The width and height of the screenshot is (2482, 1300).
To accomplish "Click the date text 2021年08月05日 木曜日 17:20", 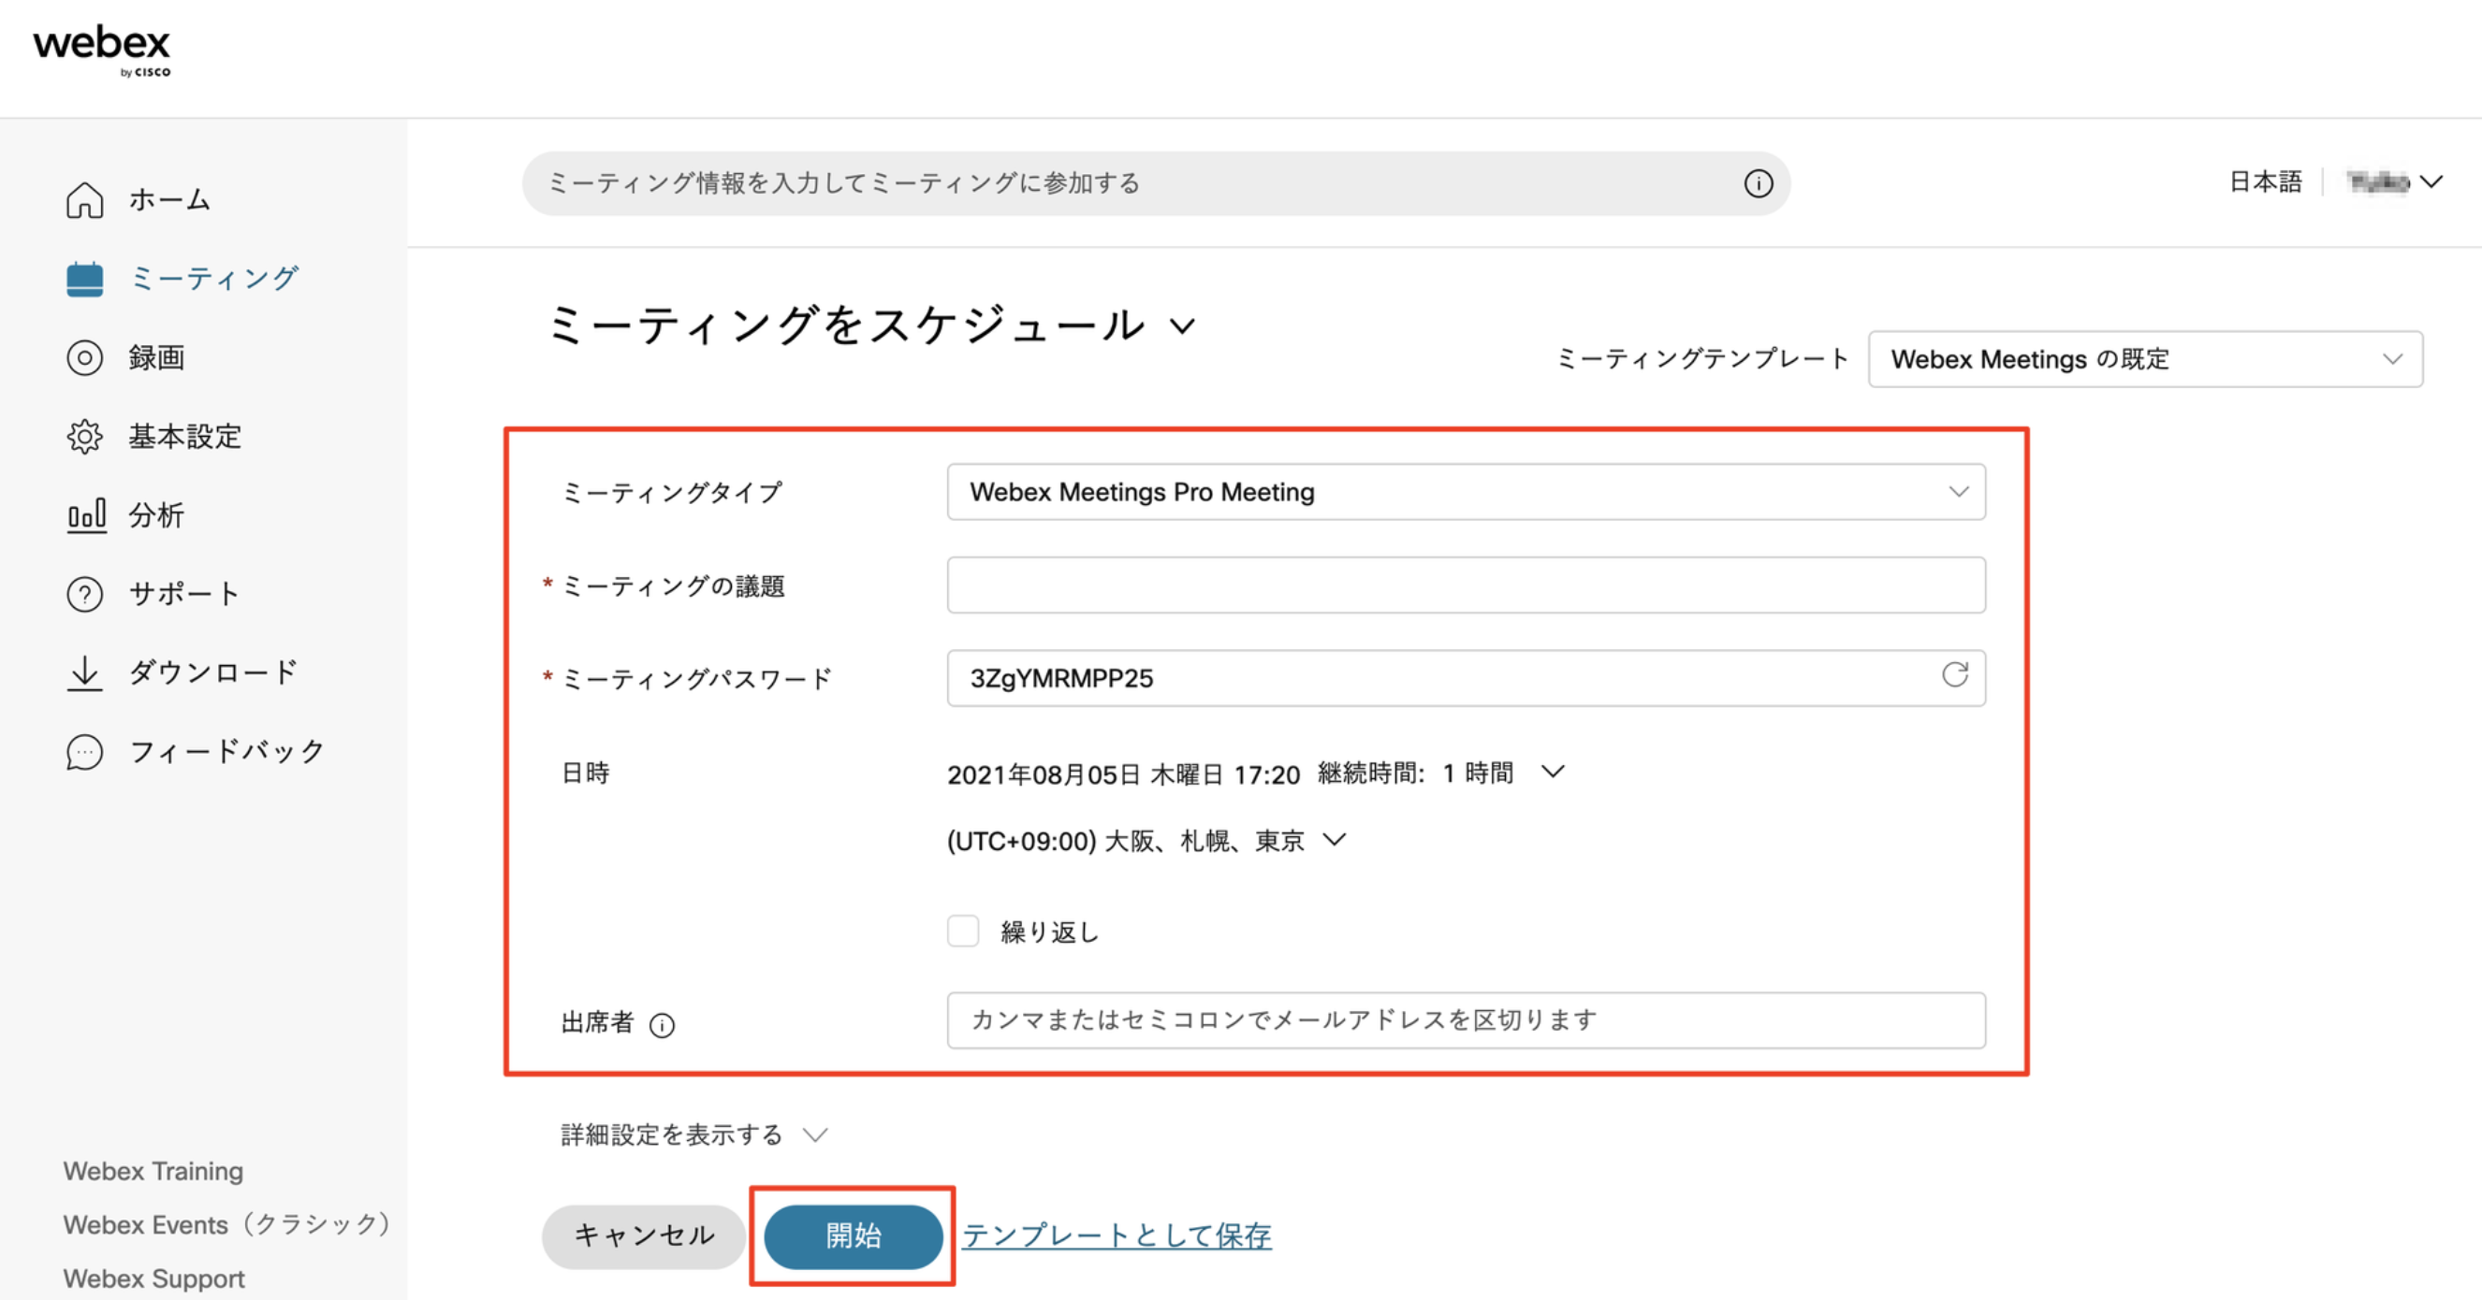I will [1123, 774].
